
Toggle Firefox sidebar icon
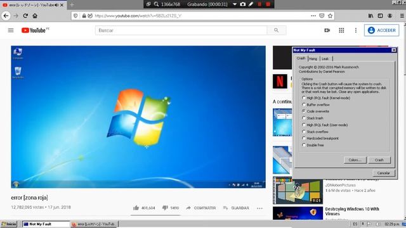380,16
